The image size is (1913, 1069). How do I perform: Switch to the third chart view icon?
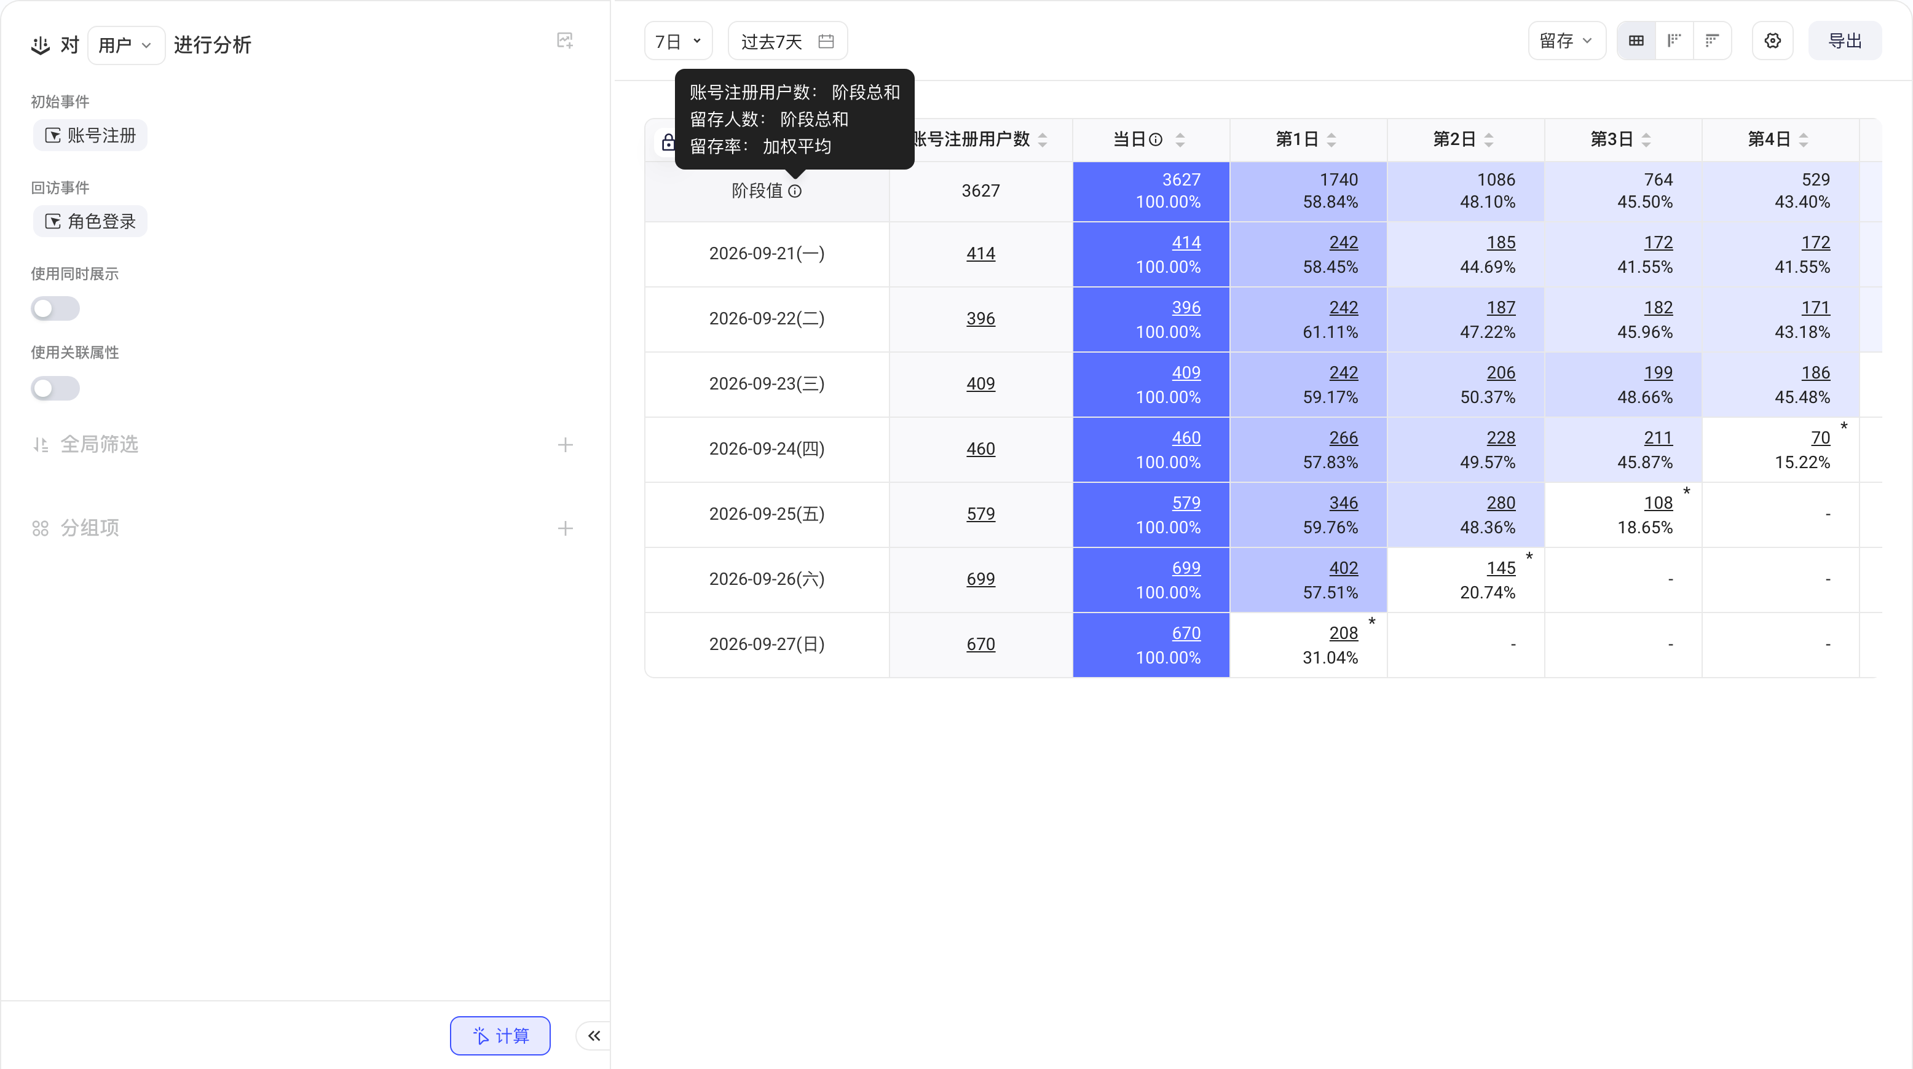(x=1712, y=41)
